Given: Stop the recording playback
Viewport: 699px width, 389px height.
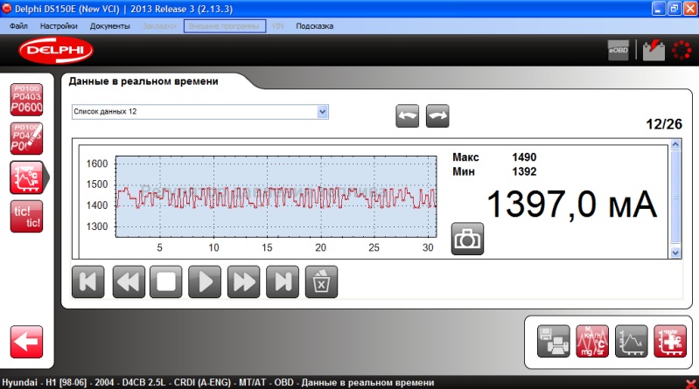Looking at the screenshot, I should (166, 282).
